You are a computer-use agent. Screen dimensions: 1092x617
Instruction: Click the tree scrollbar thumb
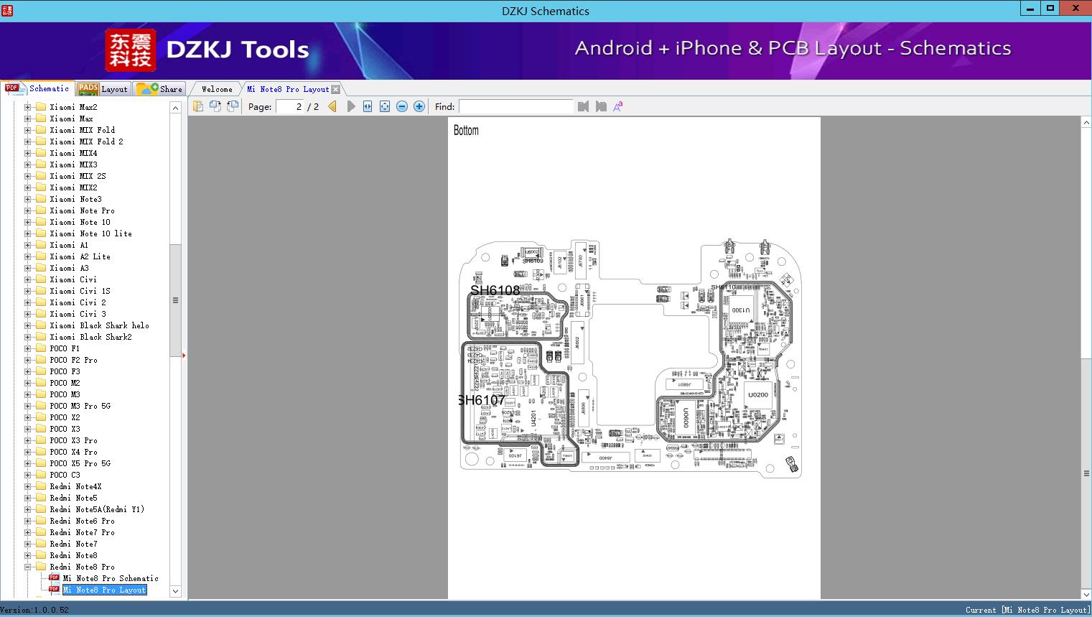(175, 300)
